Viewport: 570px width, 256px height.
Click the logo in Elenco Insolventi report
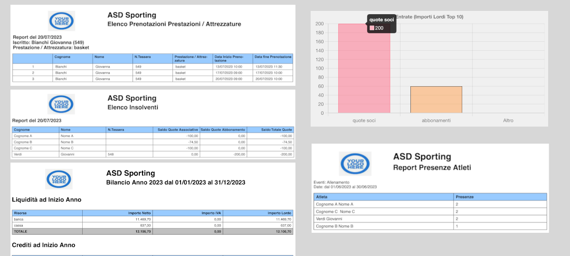[61, 104]
